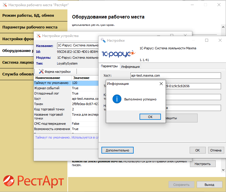Click the Id value 95CD61E2-1C5D-4D01
Viewport: 226px width, 192px height.
coord(78,52)
